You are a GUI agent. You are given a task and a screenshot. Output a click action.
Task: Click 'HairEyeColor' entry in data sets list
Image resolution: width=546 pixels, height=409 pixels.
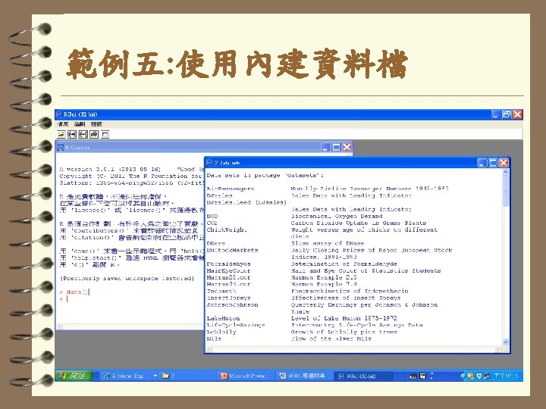click(229, 270)
